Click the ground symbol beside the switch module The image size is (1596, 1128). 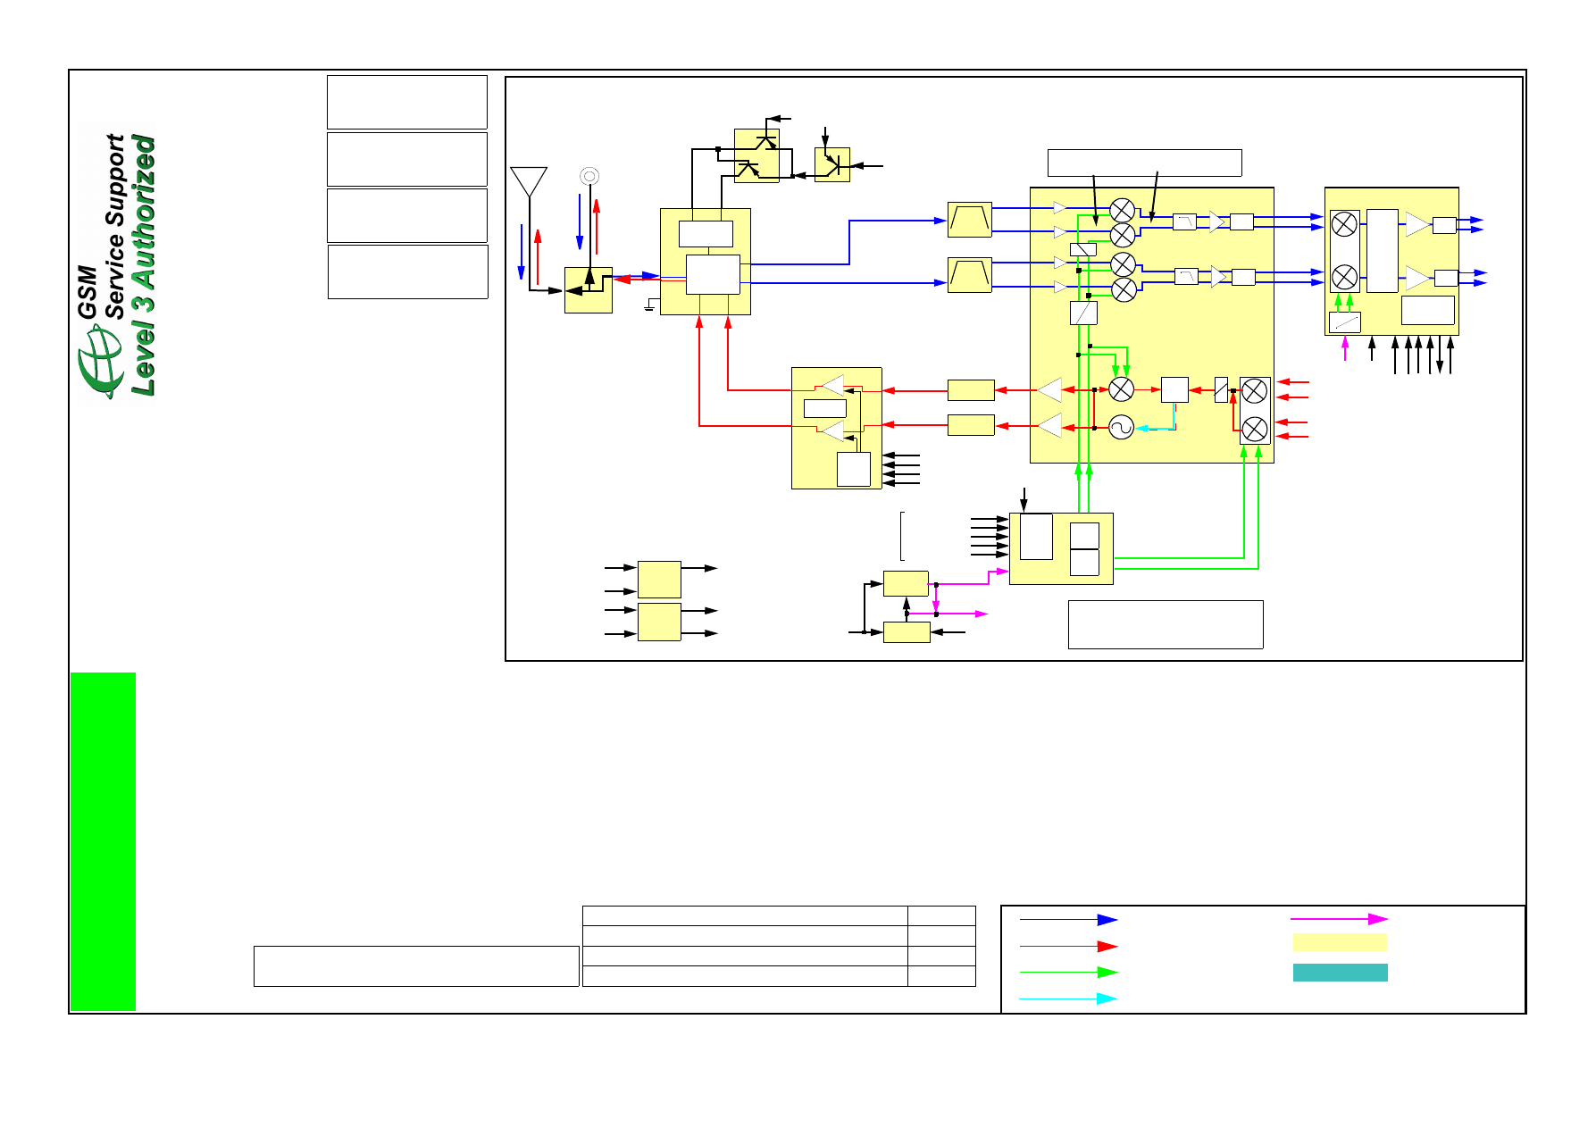click(650, 307)
